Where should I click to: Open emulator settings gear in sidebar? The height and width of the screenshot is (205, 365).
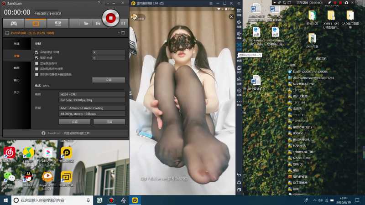pyautogui.click(x=239, y=90)
